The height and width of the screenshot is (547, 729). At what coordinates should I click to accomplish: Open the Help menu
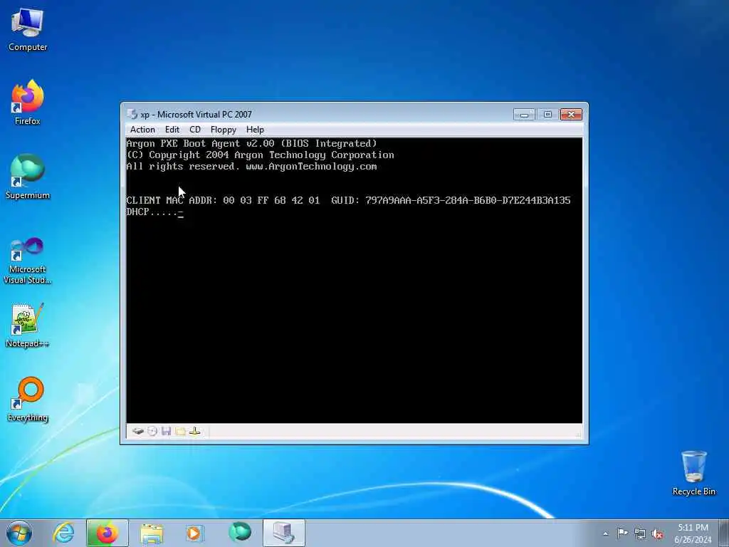(x=255, y=130)
